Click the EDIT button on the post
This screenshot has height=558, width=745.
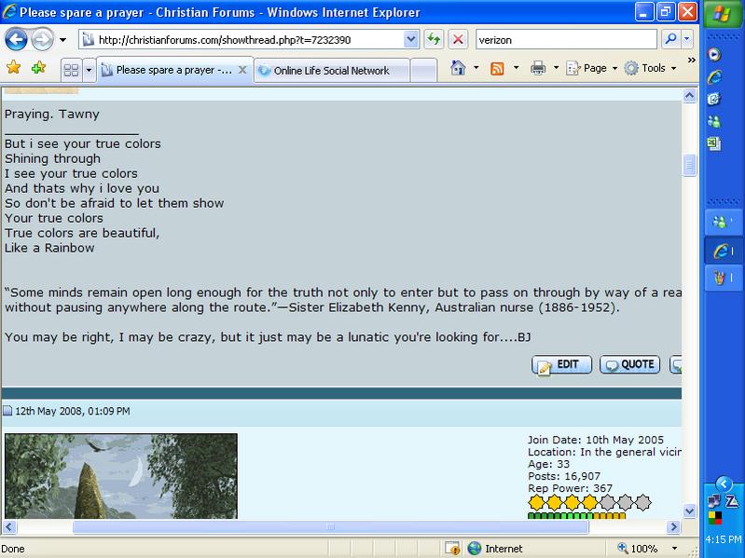click(561, 364)
